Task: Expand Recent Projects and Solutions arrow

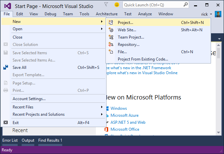Action: [102, 114]
